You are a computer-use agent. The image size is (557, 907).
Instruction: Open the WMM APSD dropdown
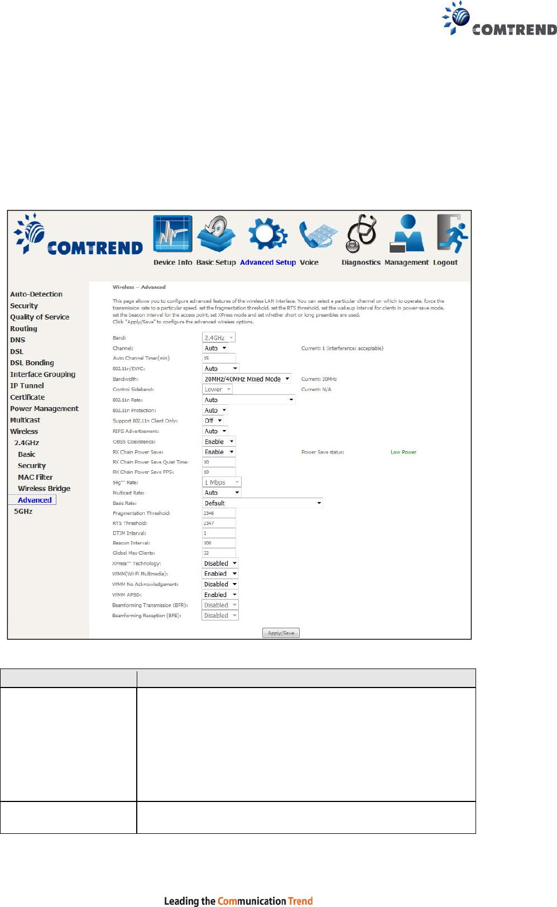tap(220, 595)
